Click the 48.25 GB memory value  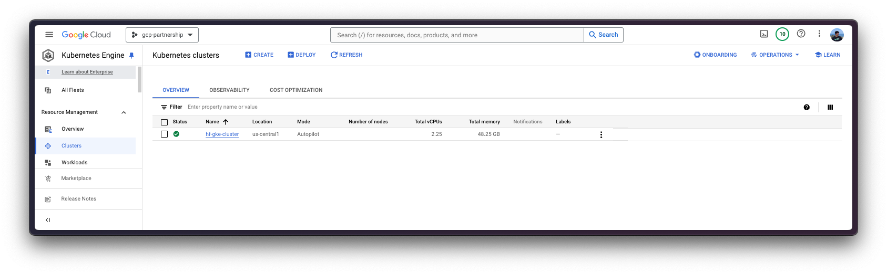488,134
